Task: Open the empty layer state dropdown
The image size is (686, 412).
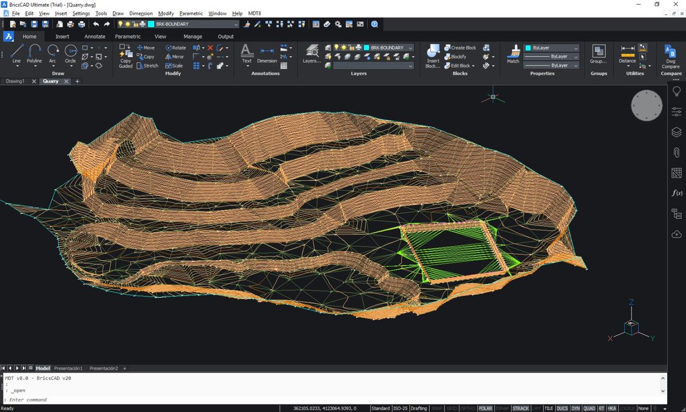Action: [x=373, y=66]
